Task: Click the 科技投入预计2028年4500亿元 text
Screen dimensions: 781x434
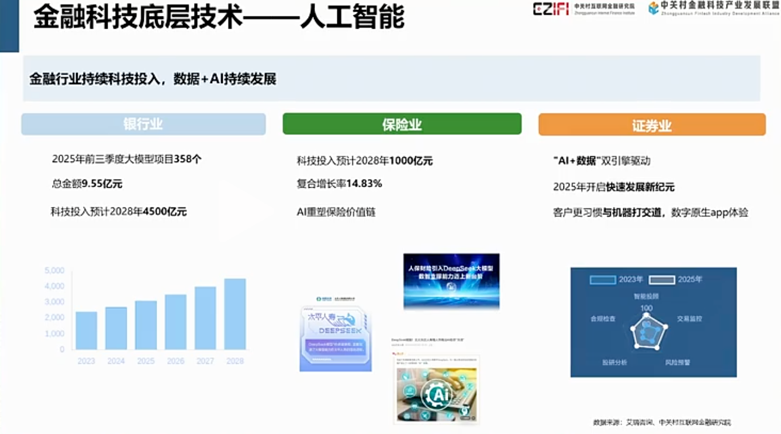Action: [119, 212]
